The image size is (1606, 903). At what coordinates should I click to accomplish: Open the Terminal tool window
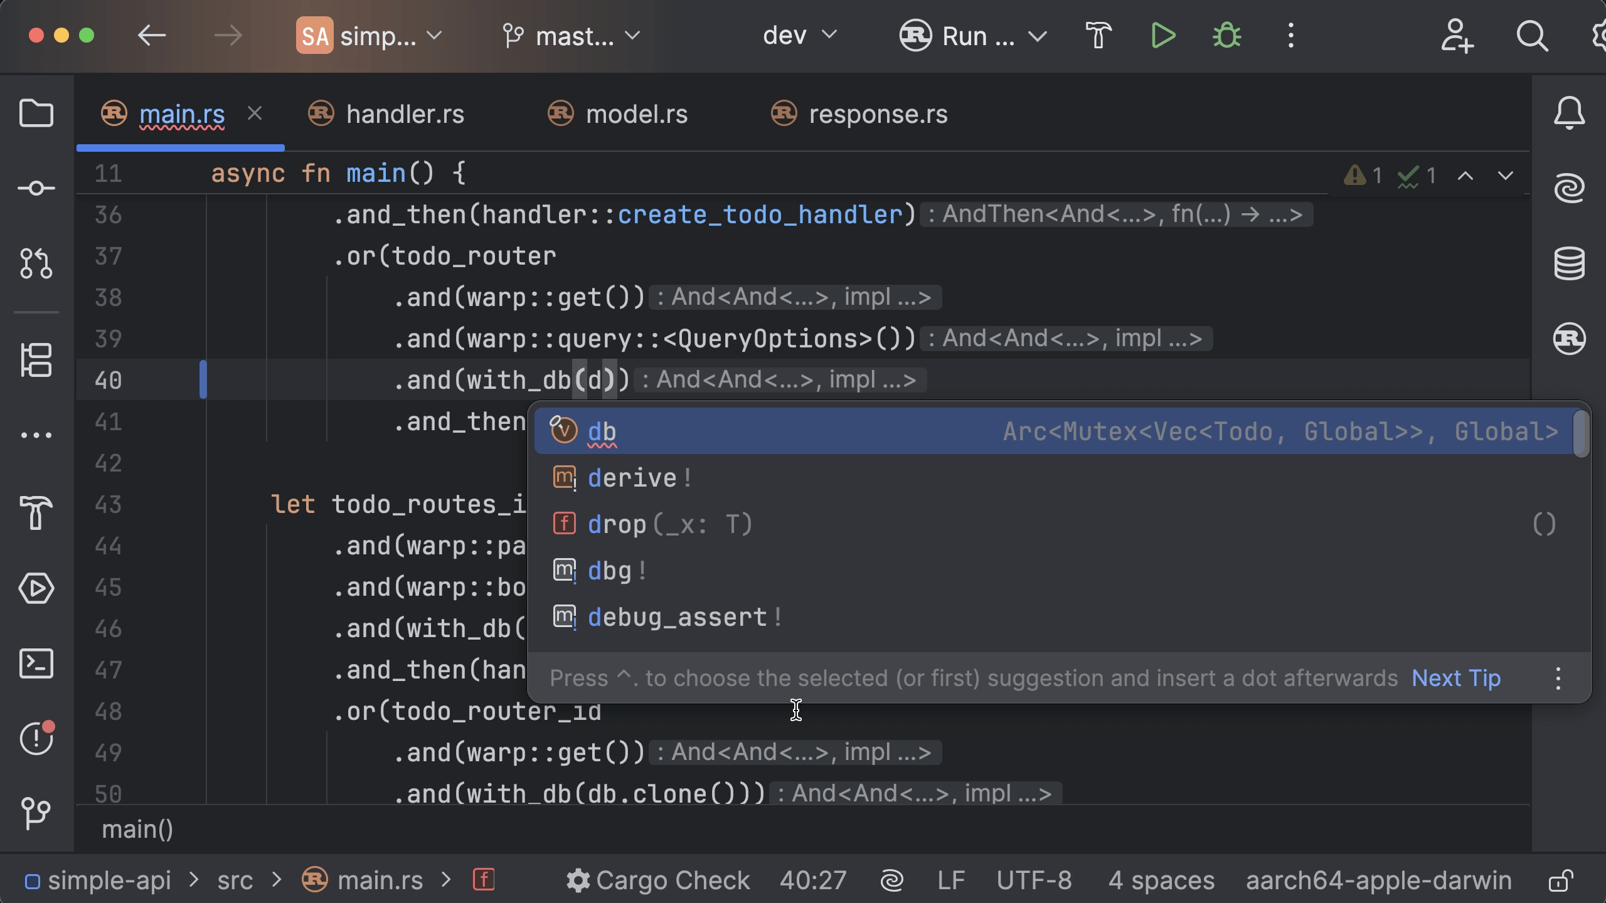[x=36, y=663]
